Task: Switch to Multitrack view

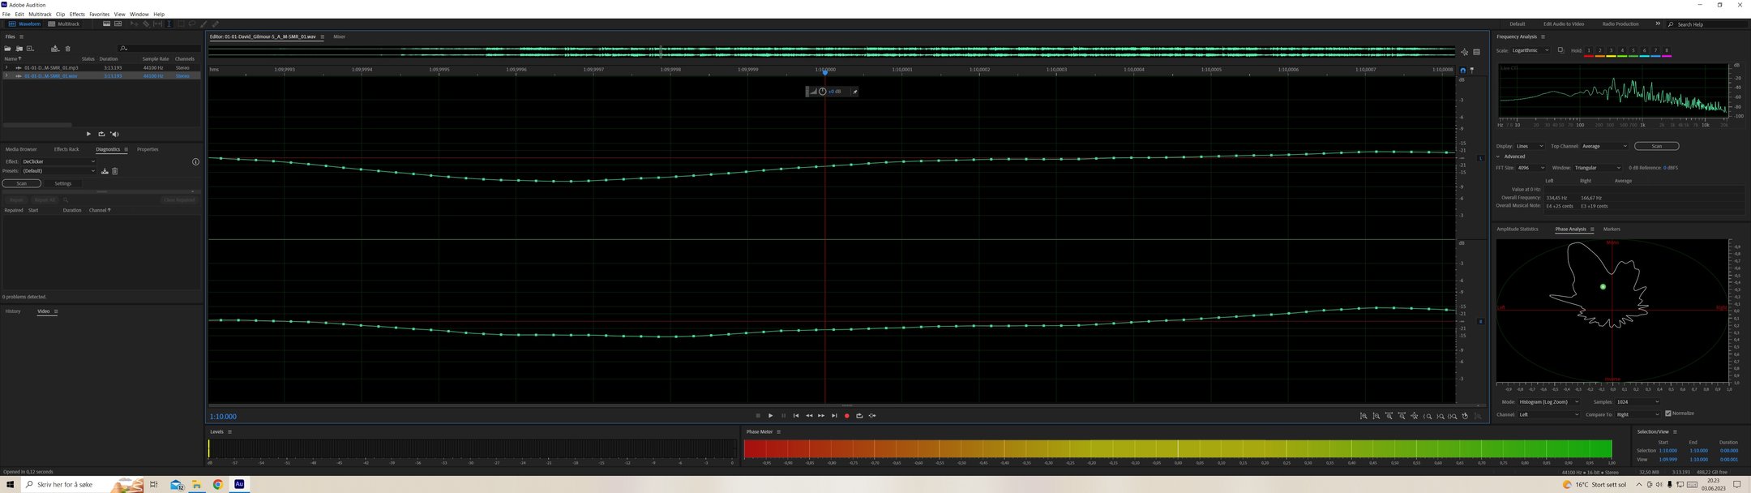Action: point(64,24)
